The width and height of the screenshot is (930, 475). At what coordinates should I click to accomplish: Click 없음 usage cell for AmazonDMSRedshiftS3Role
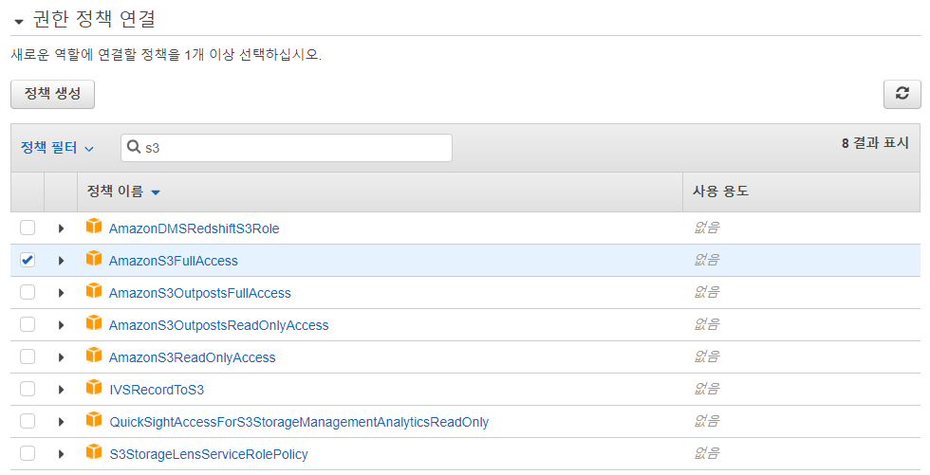click(706, 228)
